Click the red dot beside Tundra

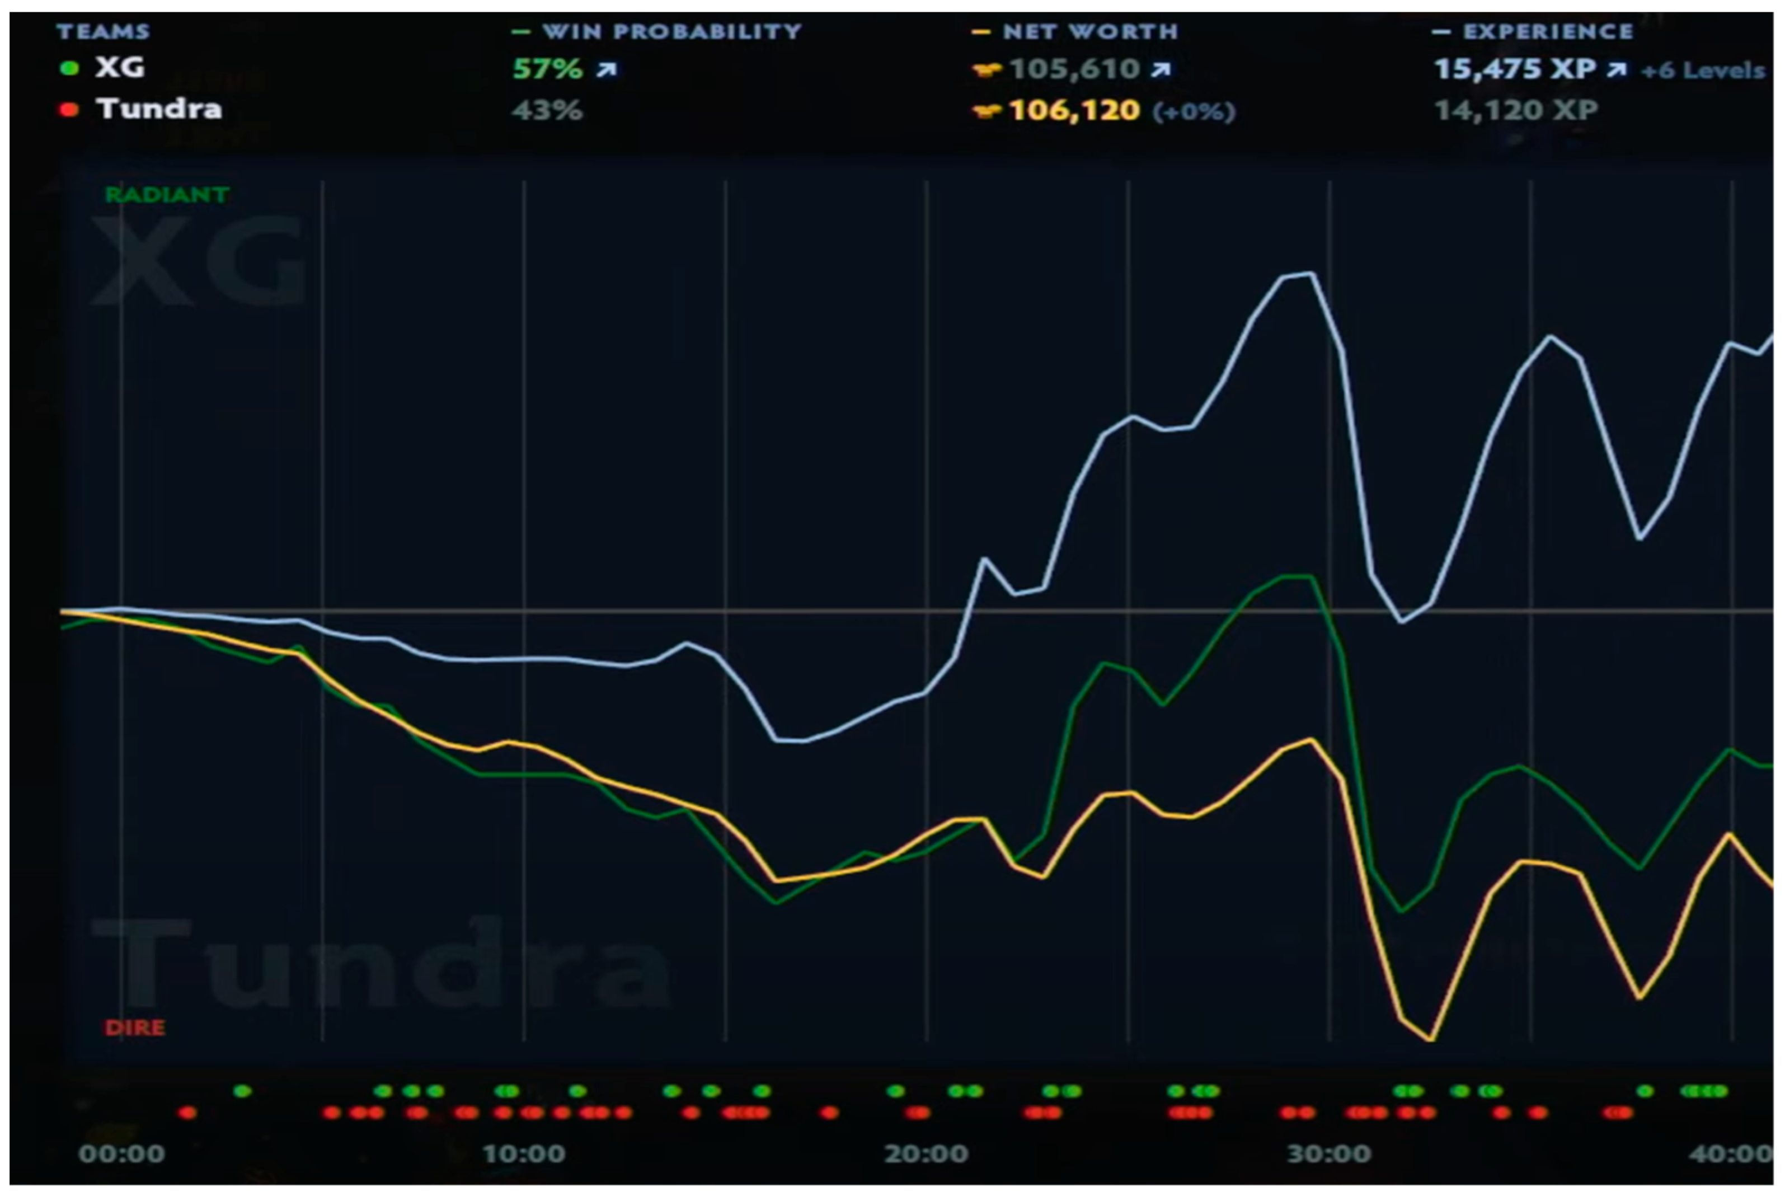[69, 110]
